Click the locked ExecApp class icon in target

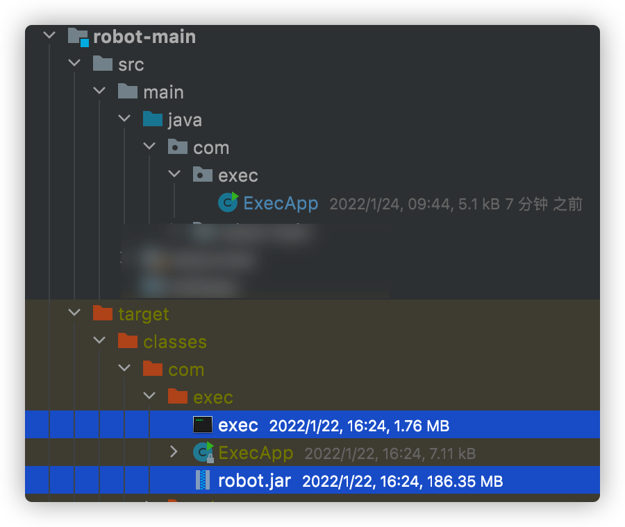pos(203,453)
